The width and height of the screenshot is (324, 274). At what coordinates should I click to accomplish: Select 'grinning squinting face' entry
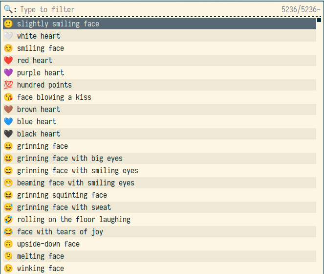(62, 195)
